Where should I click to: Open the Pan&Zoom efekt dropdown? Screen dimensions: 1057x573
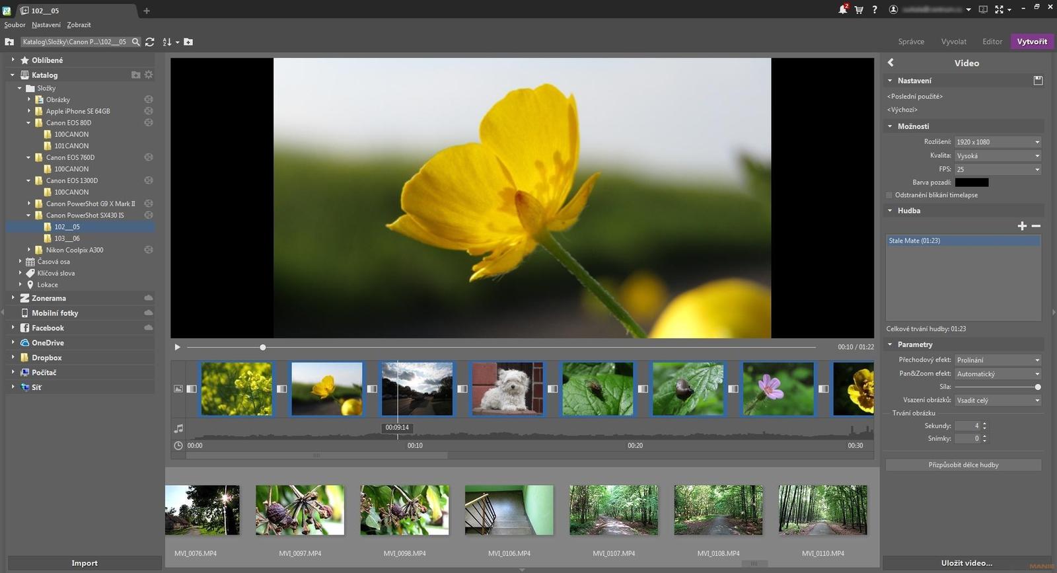[998, 374]
